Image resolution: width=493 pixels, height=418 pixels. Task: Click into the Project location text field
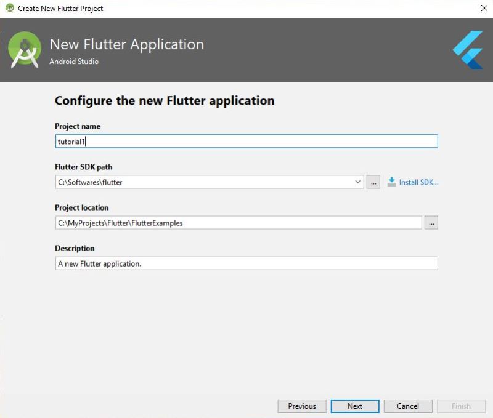coord(238,223)
